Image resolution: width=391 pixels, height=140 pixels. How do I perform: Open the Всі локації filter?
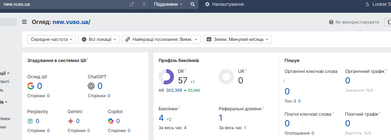[x=99, y=39]
